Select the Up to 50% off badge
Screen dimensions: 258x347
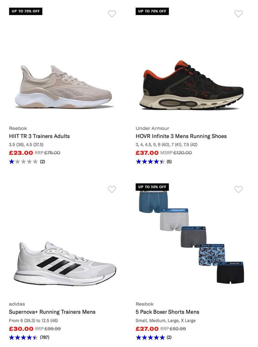point(152,187)
